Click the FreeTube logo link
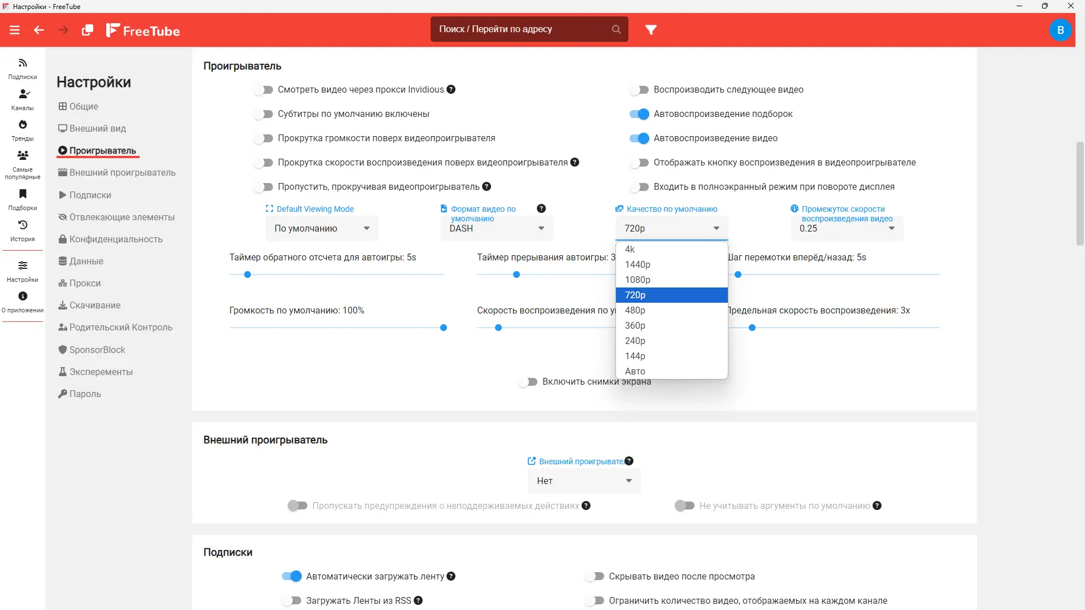The image size is (1085, 610). point(143,30)
